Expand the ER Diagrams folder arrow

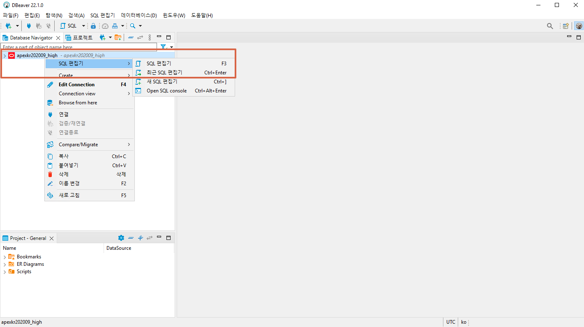(5, 265)
